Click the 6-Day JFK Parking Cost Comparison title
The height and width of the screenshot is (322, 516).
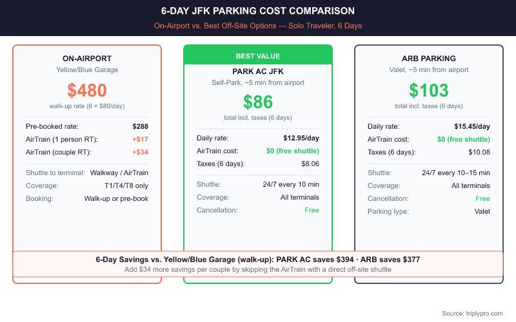258,12
